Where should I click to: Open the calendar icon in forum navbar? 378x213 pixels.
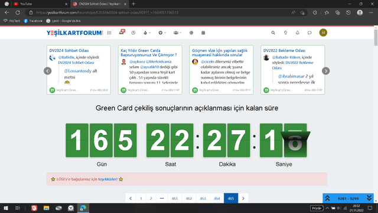point(203,33)
